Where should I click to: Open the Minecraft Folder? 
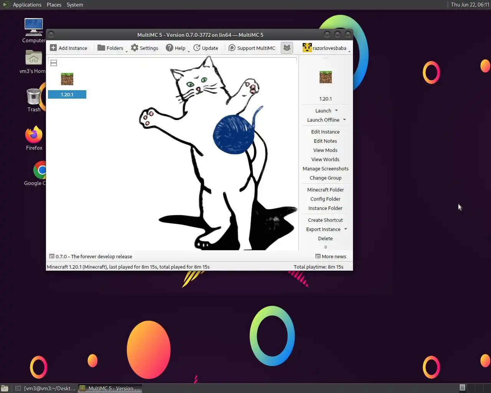[325, 190]
